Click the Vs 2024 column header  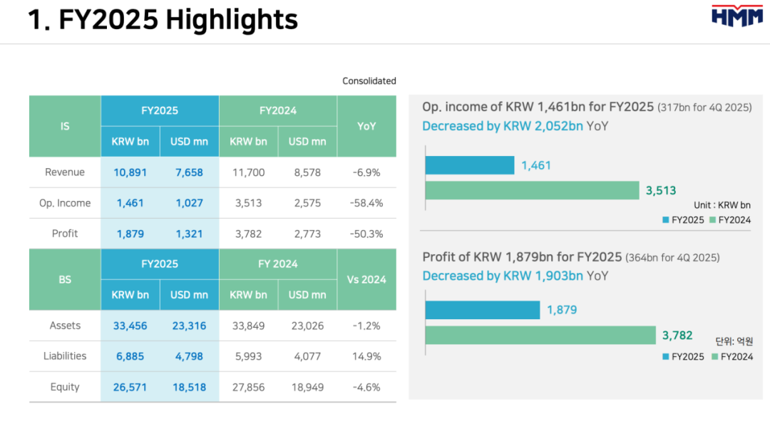(x=366, y=279)
